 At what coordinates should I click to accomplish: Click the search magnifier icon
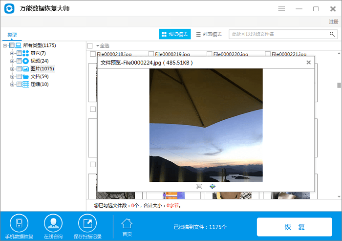[332, 34]
